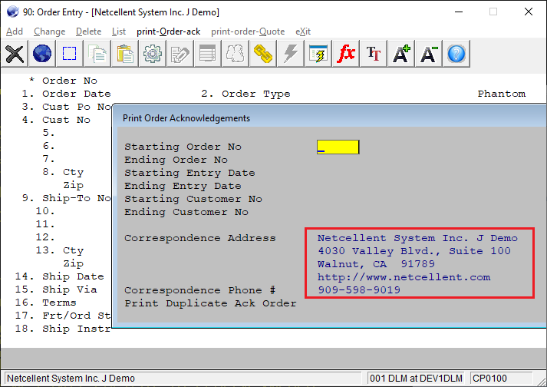Click the app globe icon in title bar
The height and width of the screenshot is (387, 547).
point(12,12)
